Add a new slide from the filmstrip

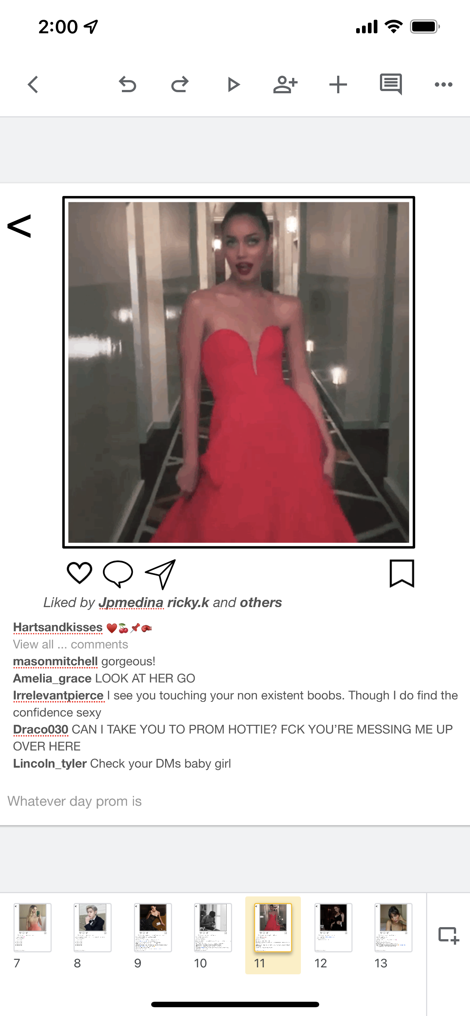[449, 935]
